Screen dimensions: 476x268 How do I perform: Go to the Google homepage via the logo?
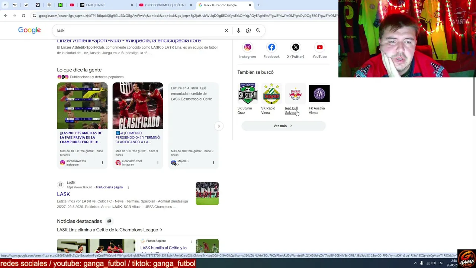pos(29,30)
